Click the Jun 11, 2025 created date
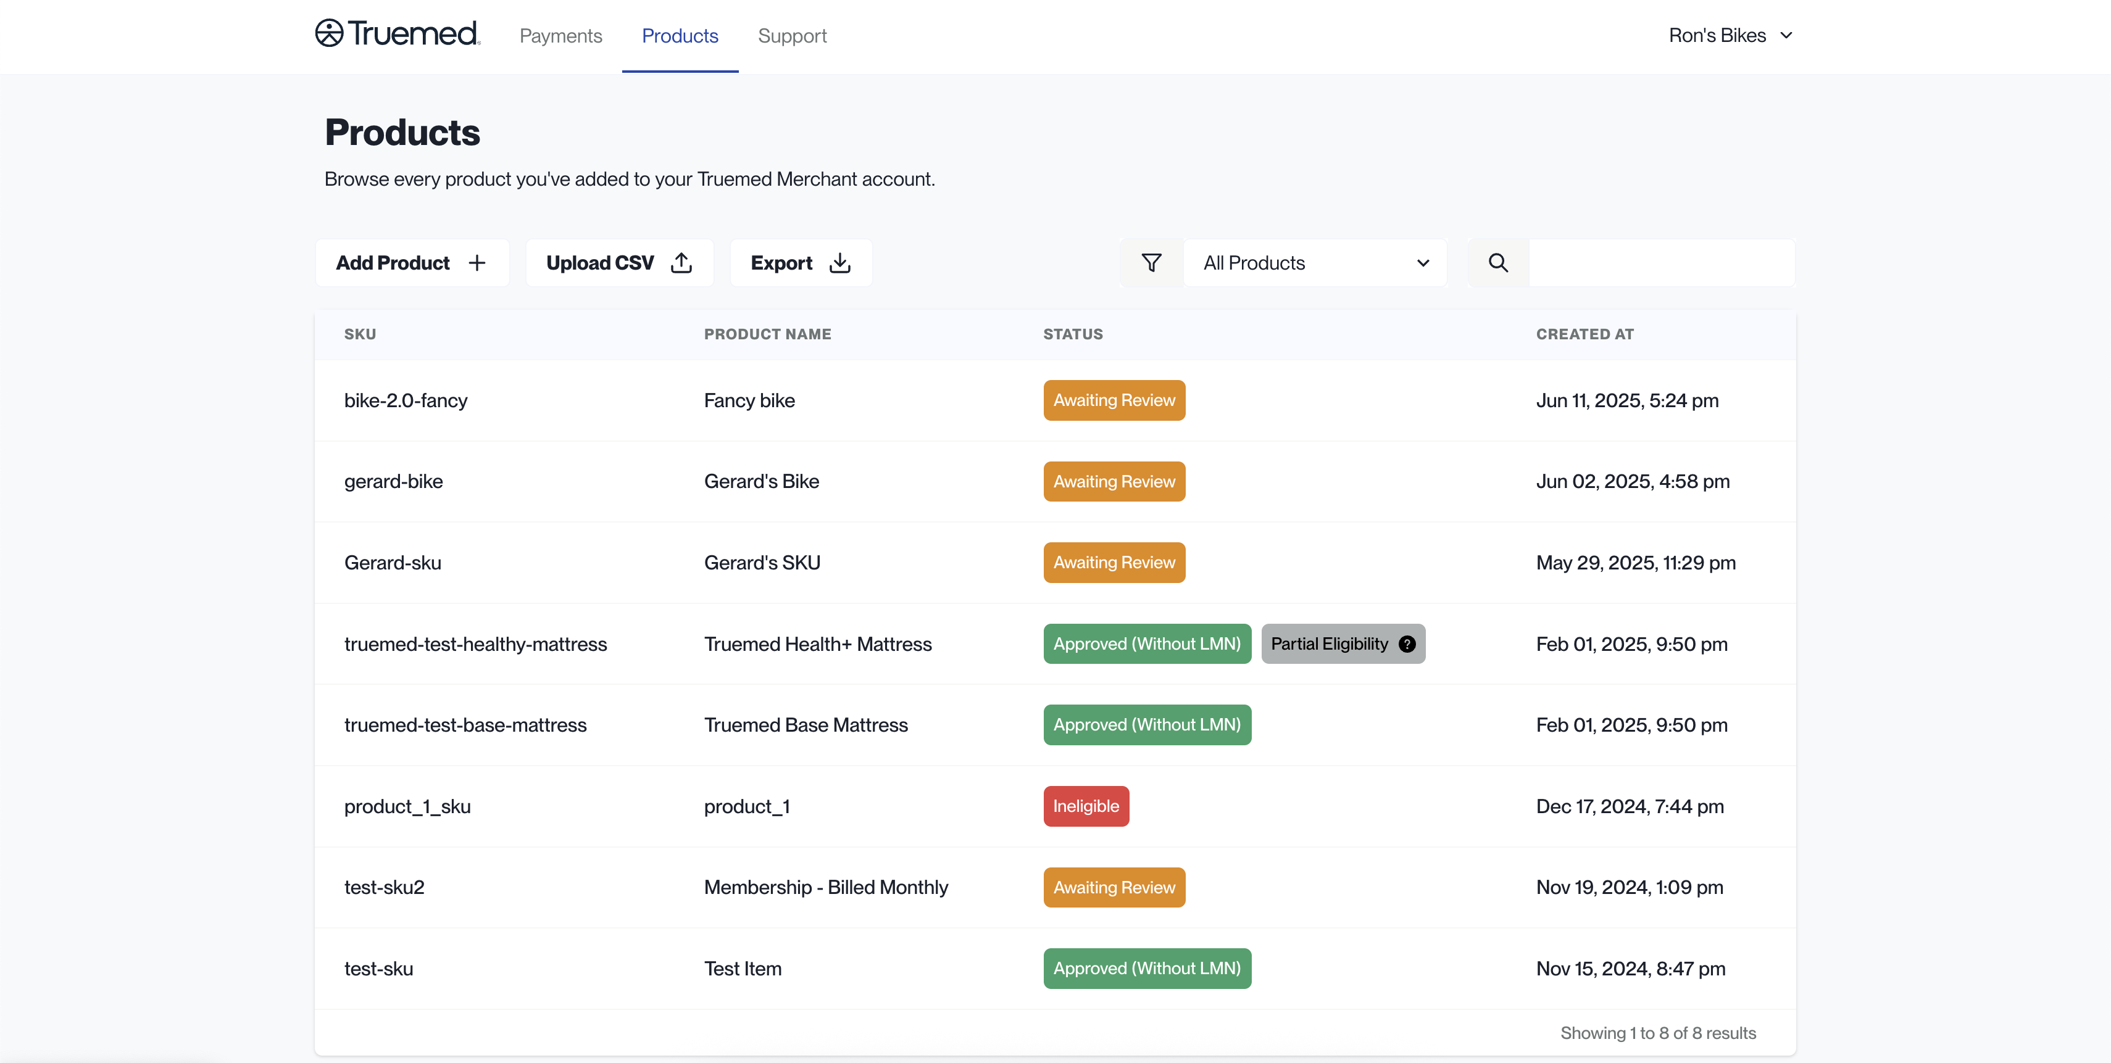This screenshot has height=1063, width=2111. 1626,400
